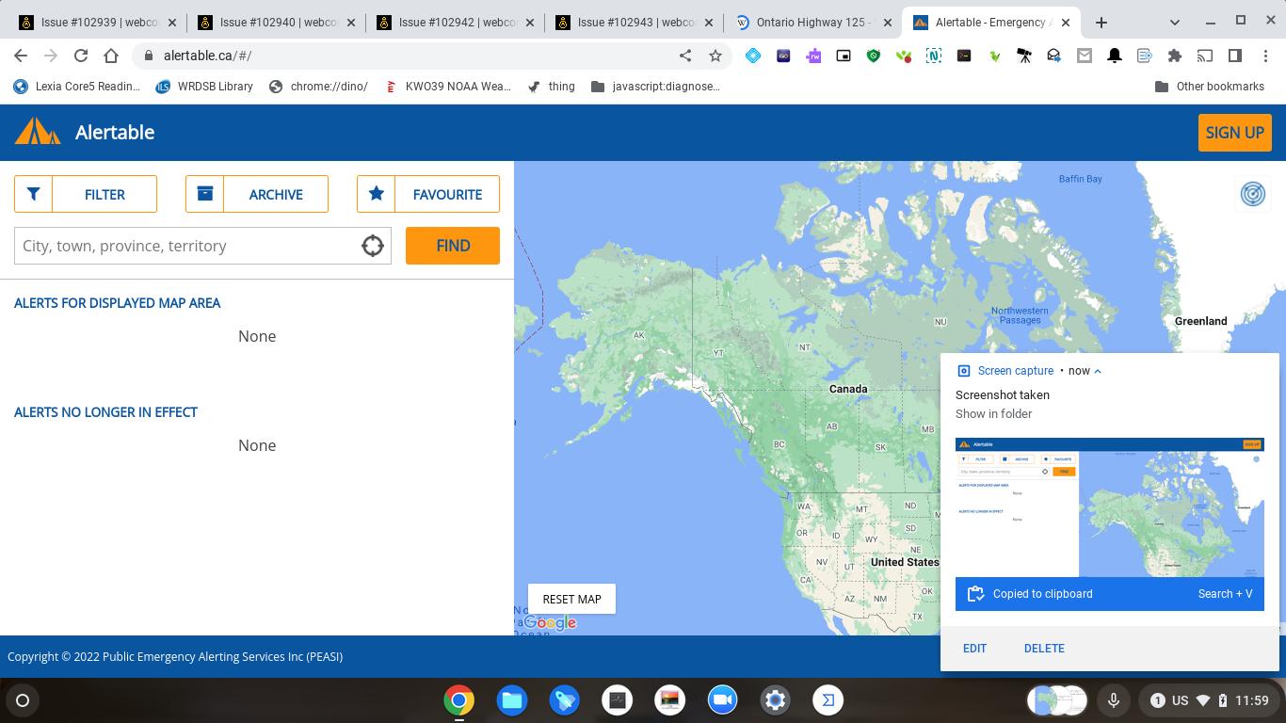This screenshot has width=1286, height=723.
Task: Click the Google logo on the map
Action: click(551, 622)
